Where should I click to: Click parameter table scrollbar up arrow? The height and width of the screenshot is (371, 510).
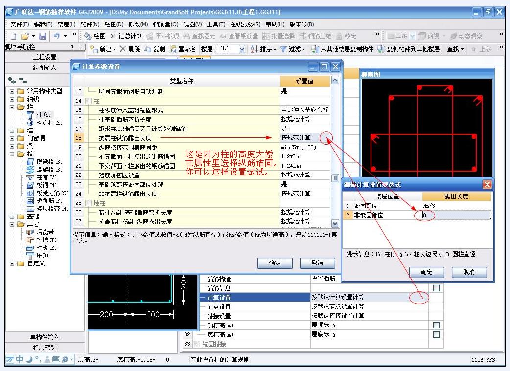pyautogui.click(x=335, y=80)
